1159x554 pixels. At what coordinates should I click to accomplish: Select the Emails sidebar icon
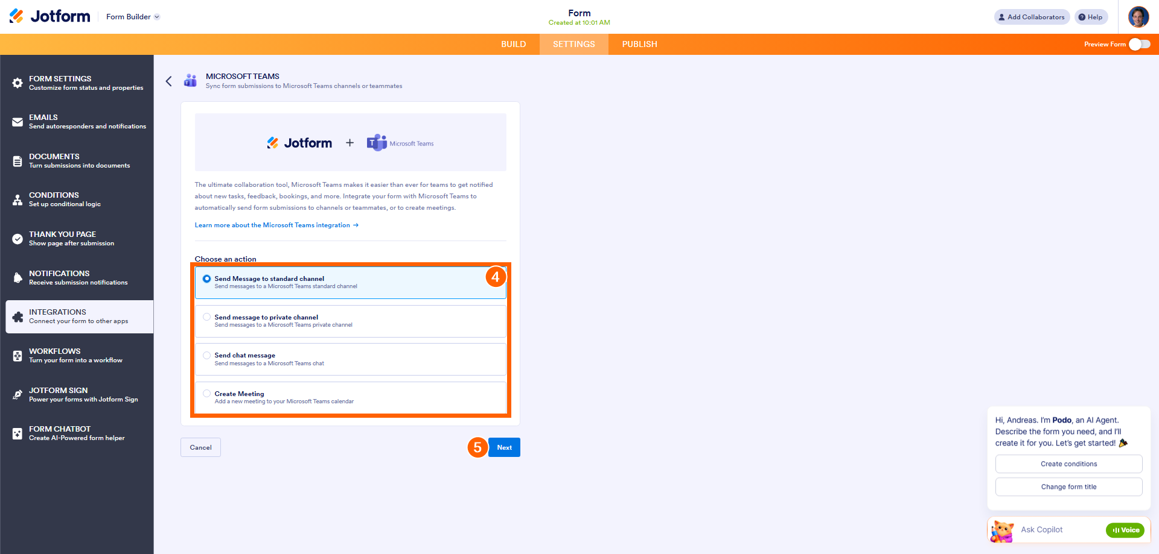[x=18, y=121]
